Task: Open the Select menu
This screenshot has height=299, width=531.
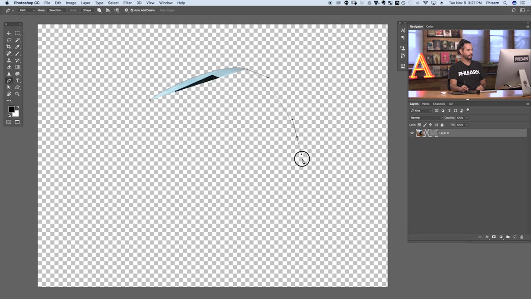Action: click(113, 3)
